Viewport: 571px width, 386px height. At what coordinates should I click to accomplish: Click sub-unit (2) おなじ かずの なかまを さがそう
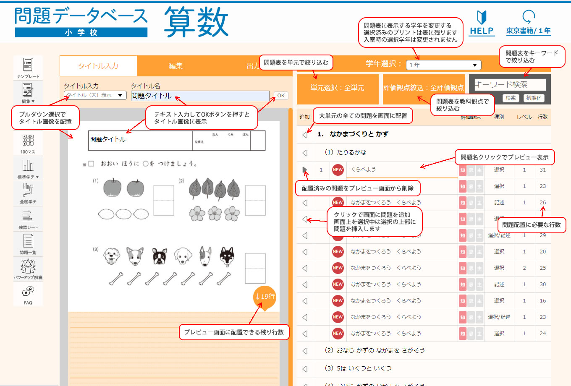tap(375, 350)
